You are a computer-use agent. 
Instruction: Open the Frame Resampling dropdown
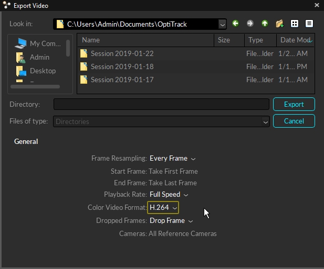tap(172, 159)
